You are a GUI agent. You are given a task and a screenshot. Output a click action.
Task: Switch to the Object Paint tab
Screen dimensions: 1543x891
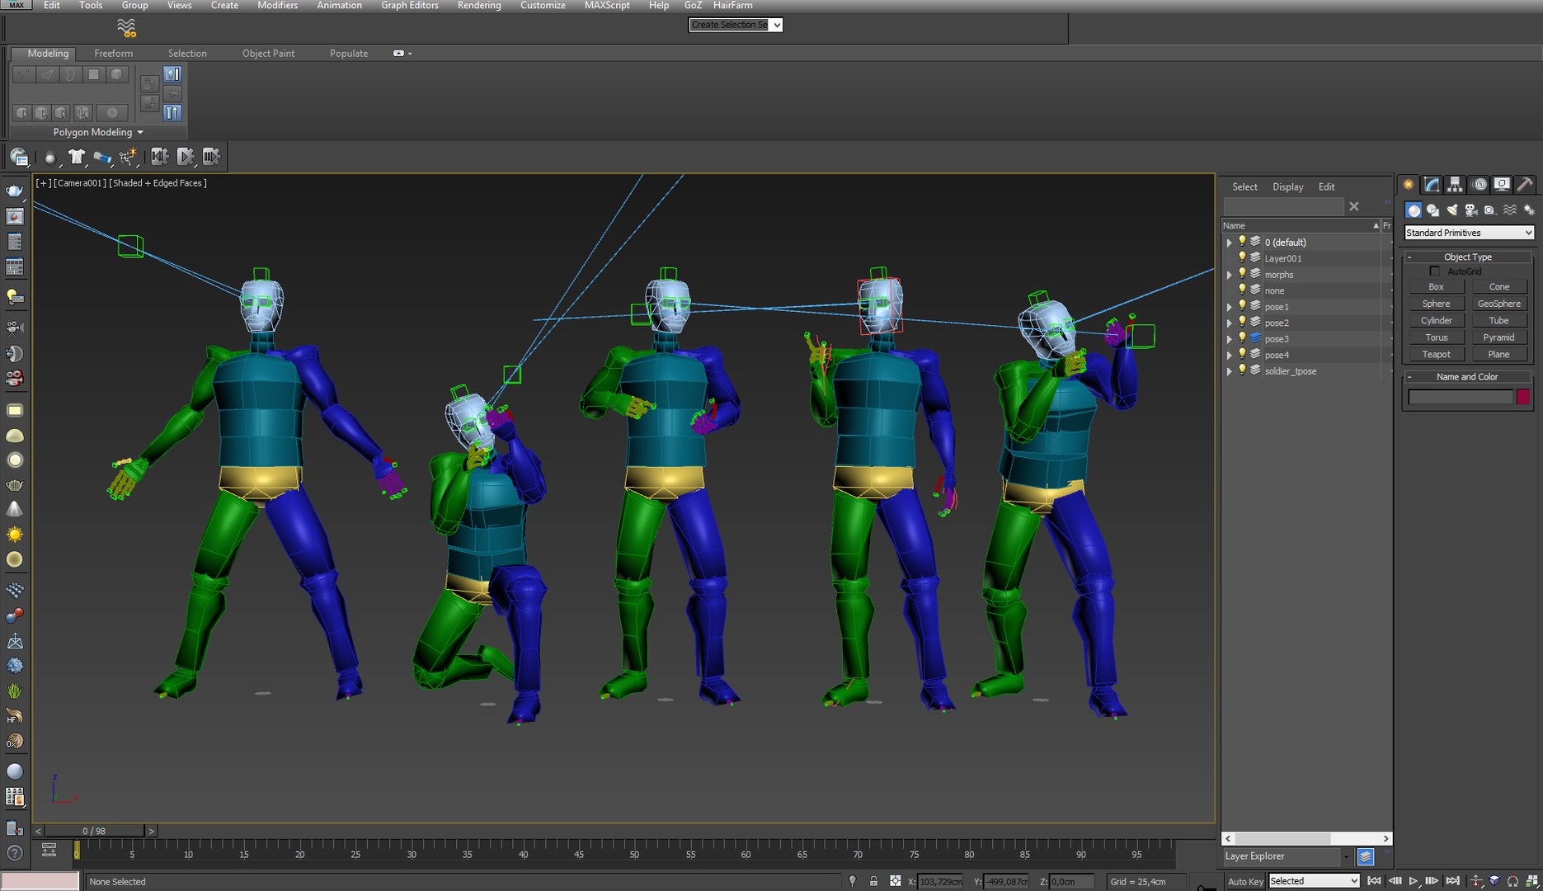coord(268,54)
